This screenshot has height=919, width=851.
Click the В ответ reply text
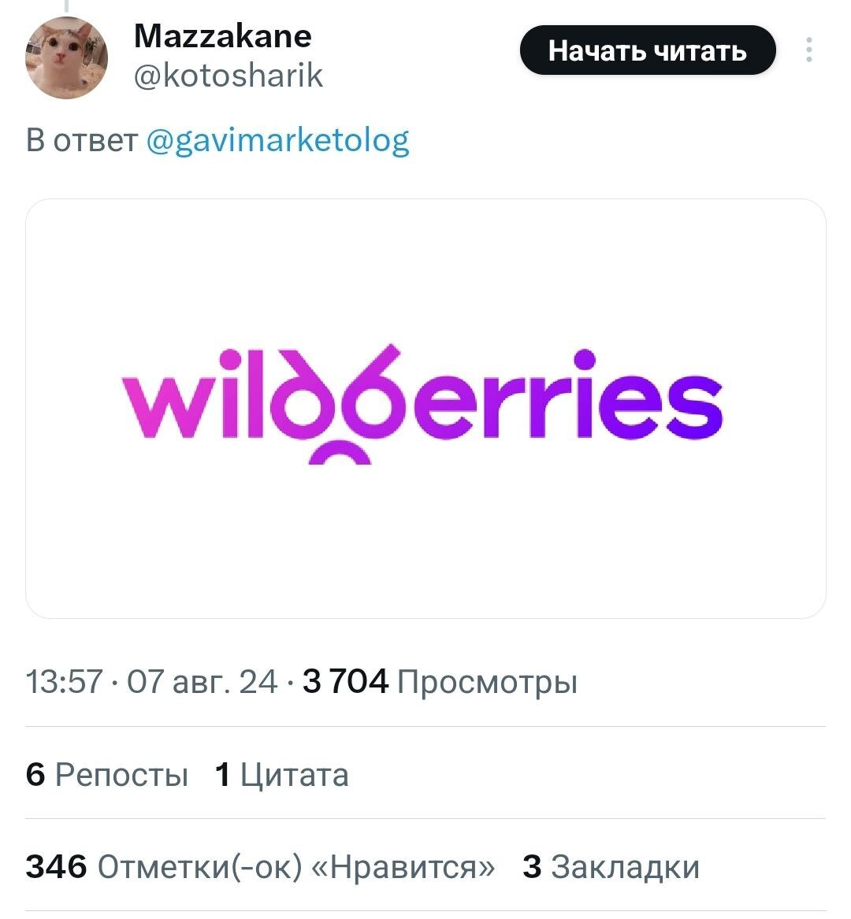pyautogui.click(x=81, y=141)
